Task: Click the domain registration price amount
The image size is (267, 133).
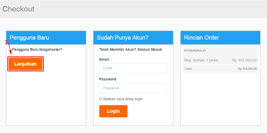Action: 244,60
